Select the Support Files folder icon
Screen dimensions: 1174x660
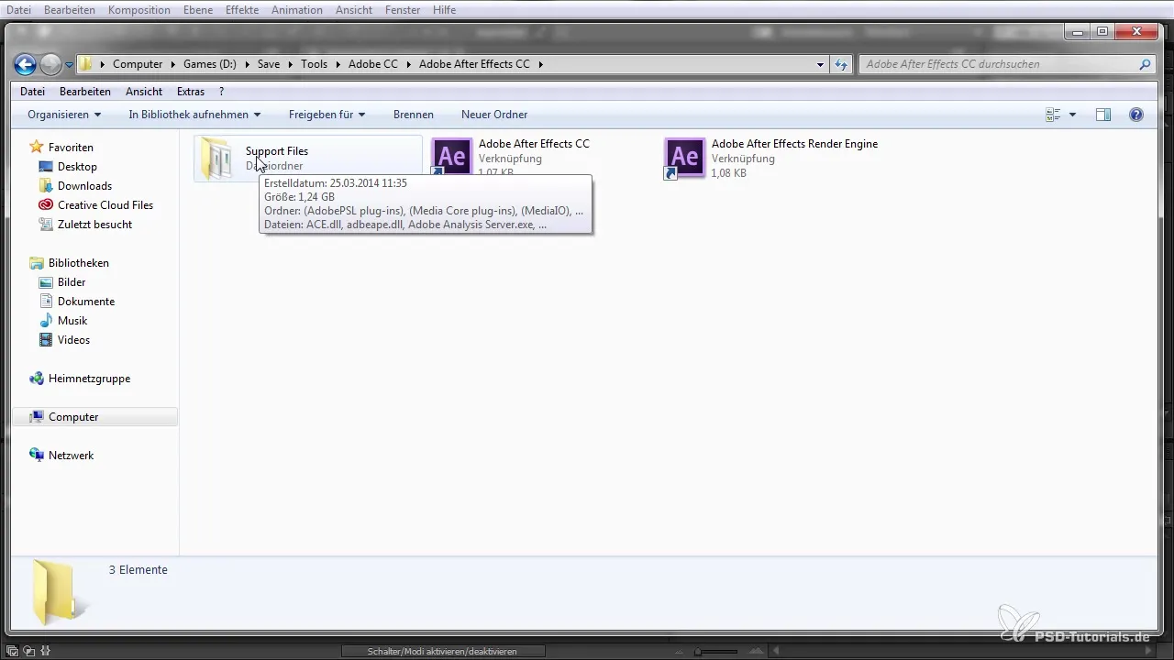coord(218,159)
